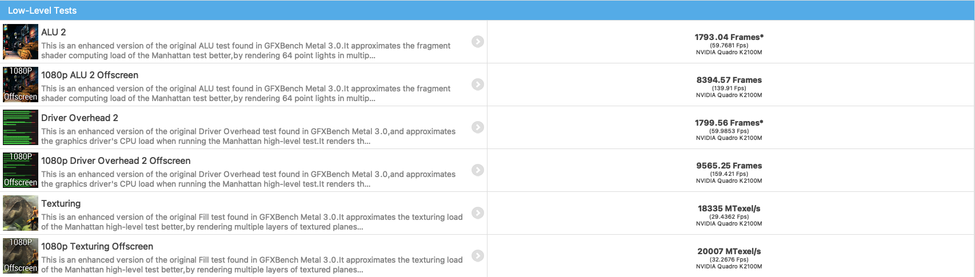Open the ALU 2 test title

click(x=54, y=33)
